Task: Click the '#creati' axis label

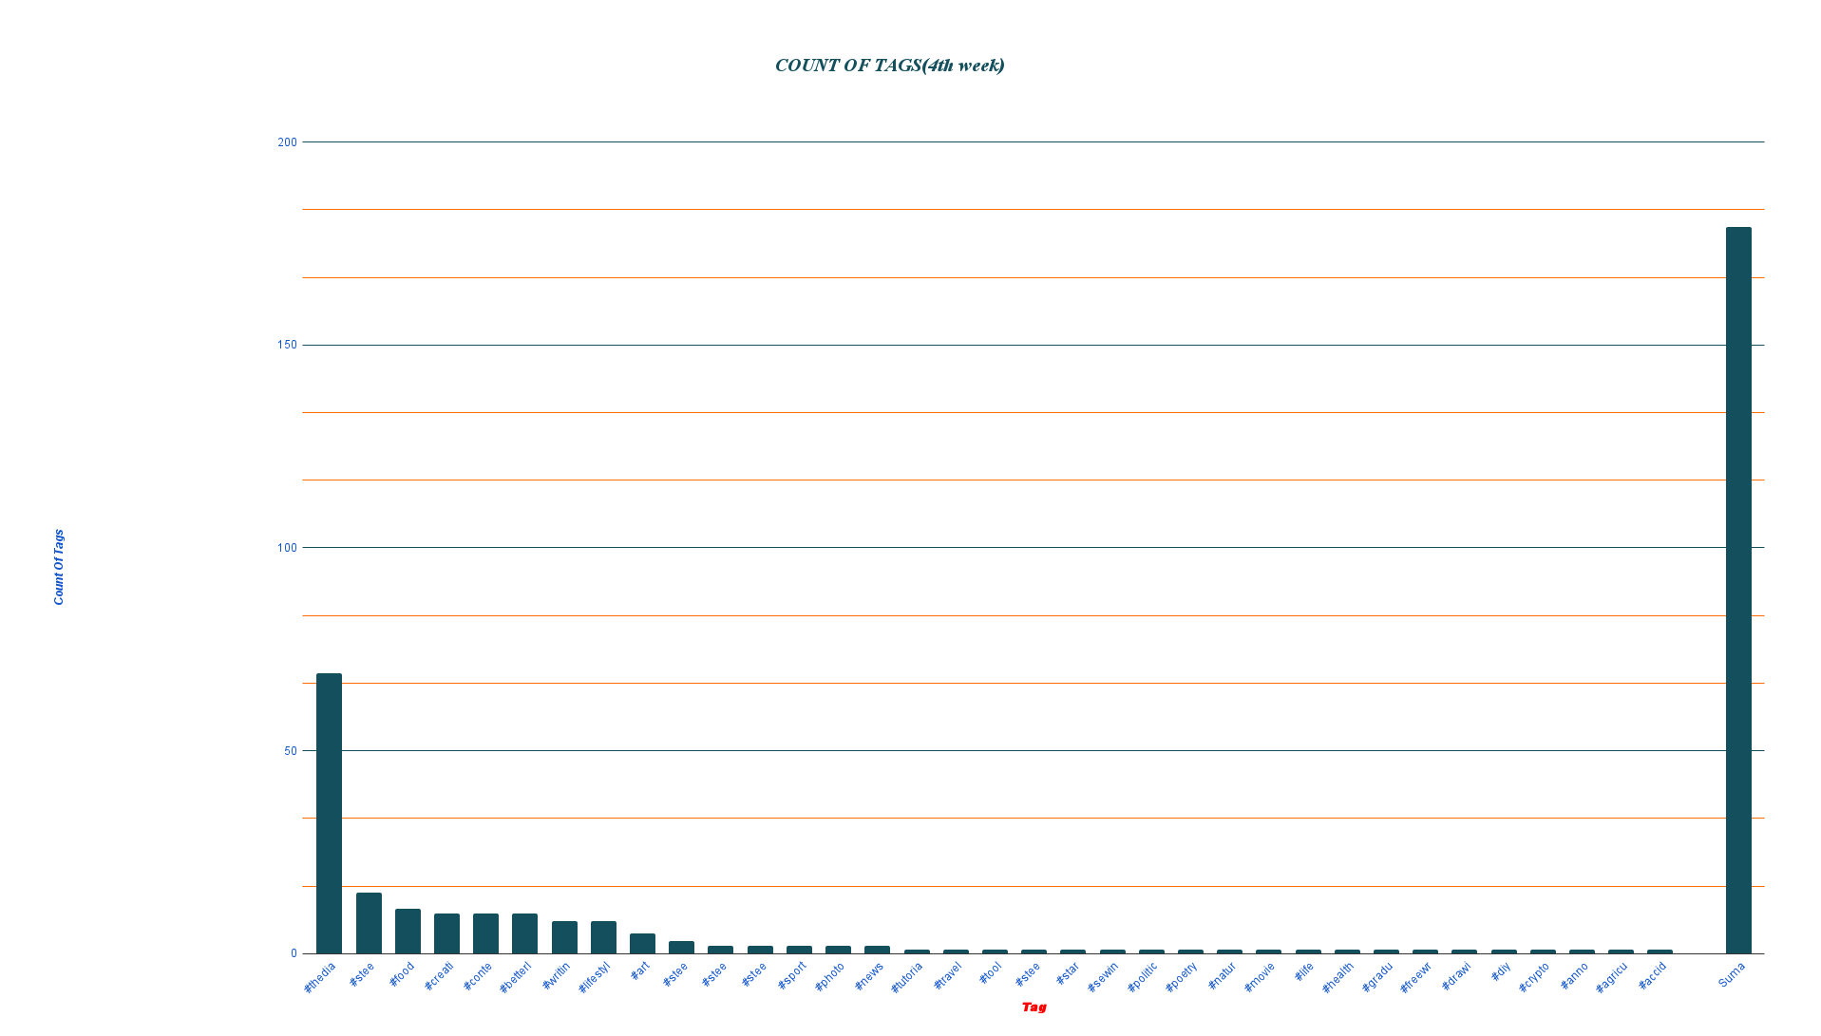Action: (x=439, y=977)
